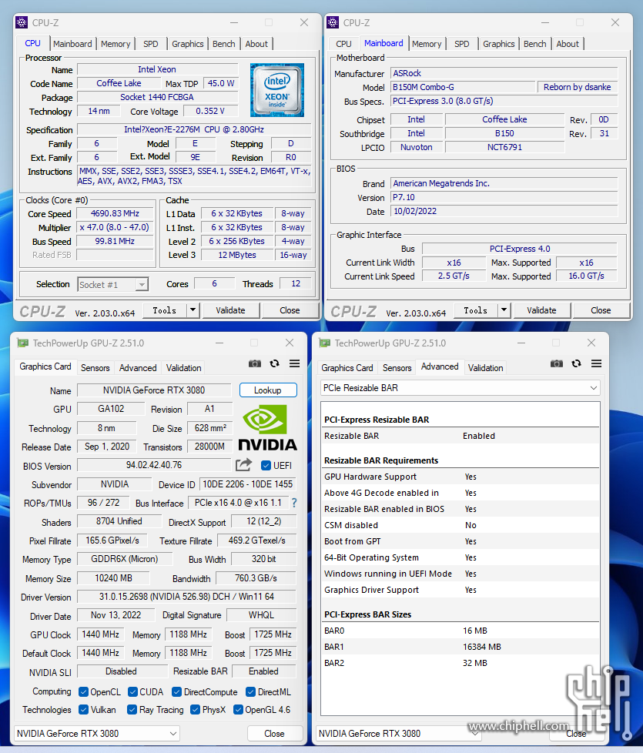Take screenshot in right GPU-Z Advanced window
Image resolution: width=643 pixels, height=753 pixels.
557,363
